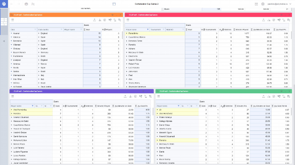
Task: Click the clock icon in purple panel
Action: pyautogui.click(x=135, y=96)
